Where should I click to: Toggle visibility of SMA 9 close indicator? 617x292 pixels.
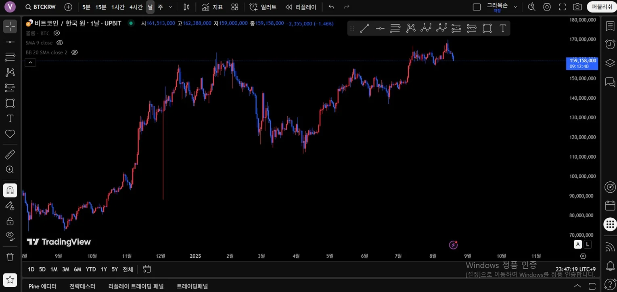point(60,43)
